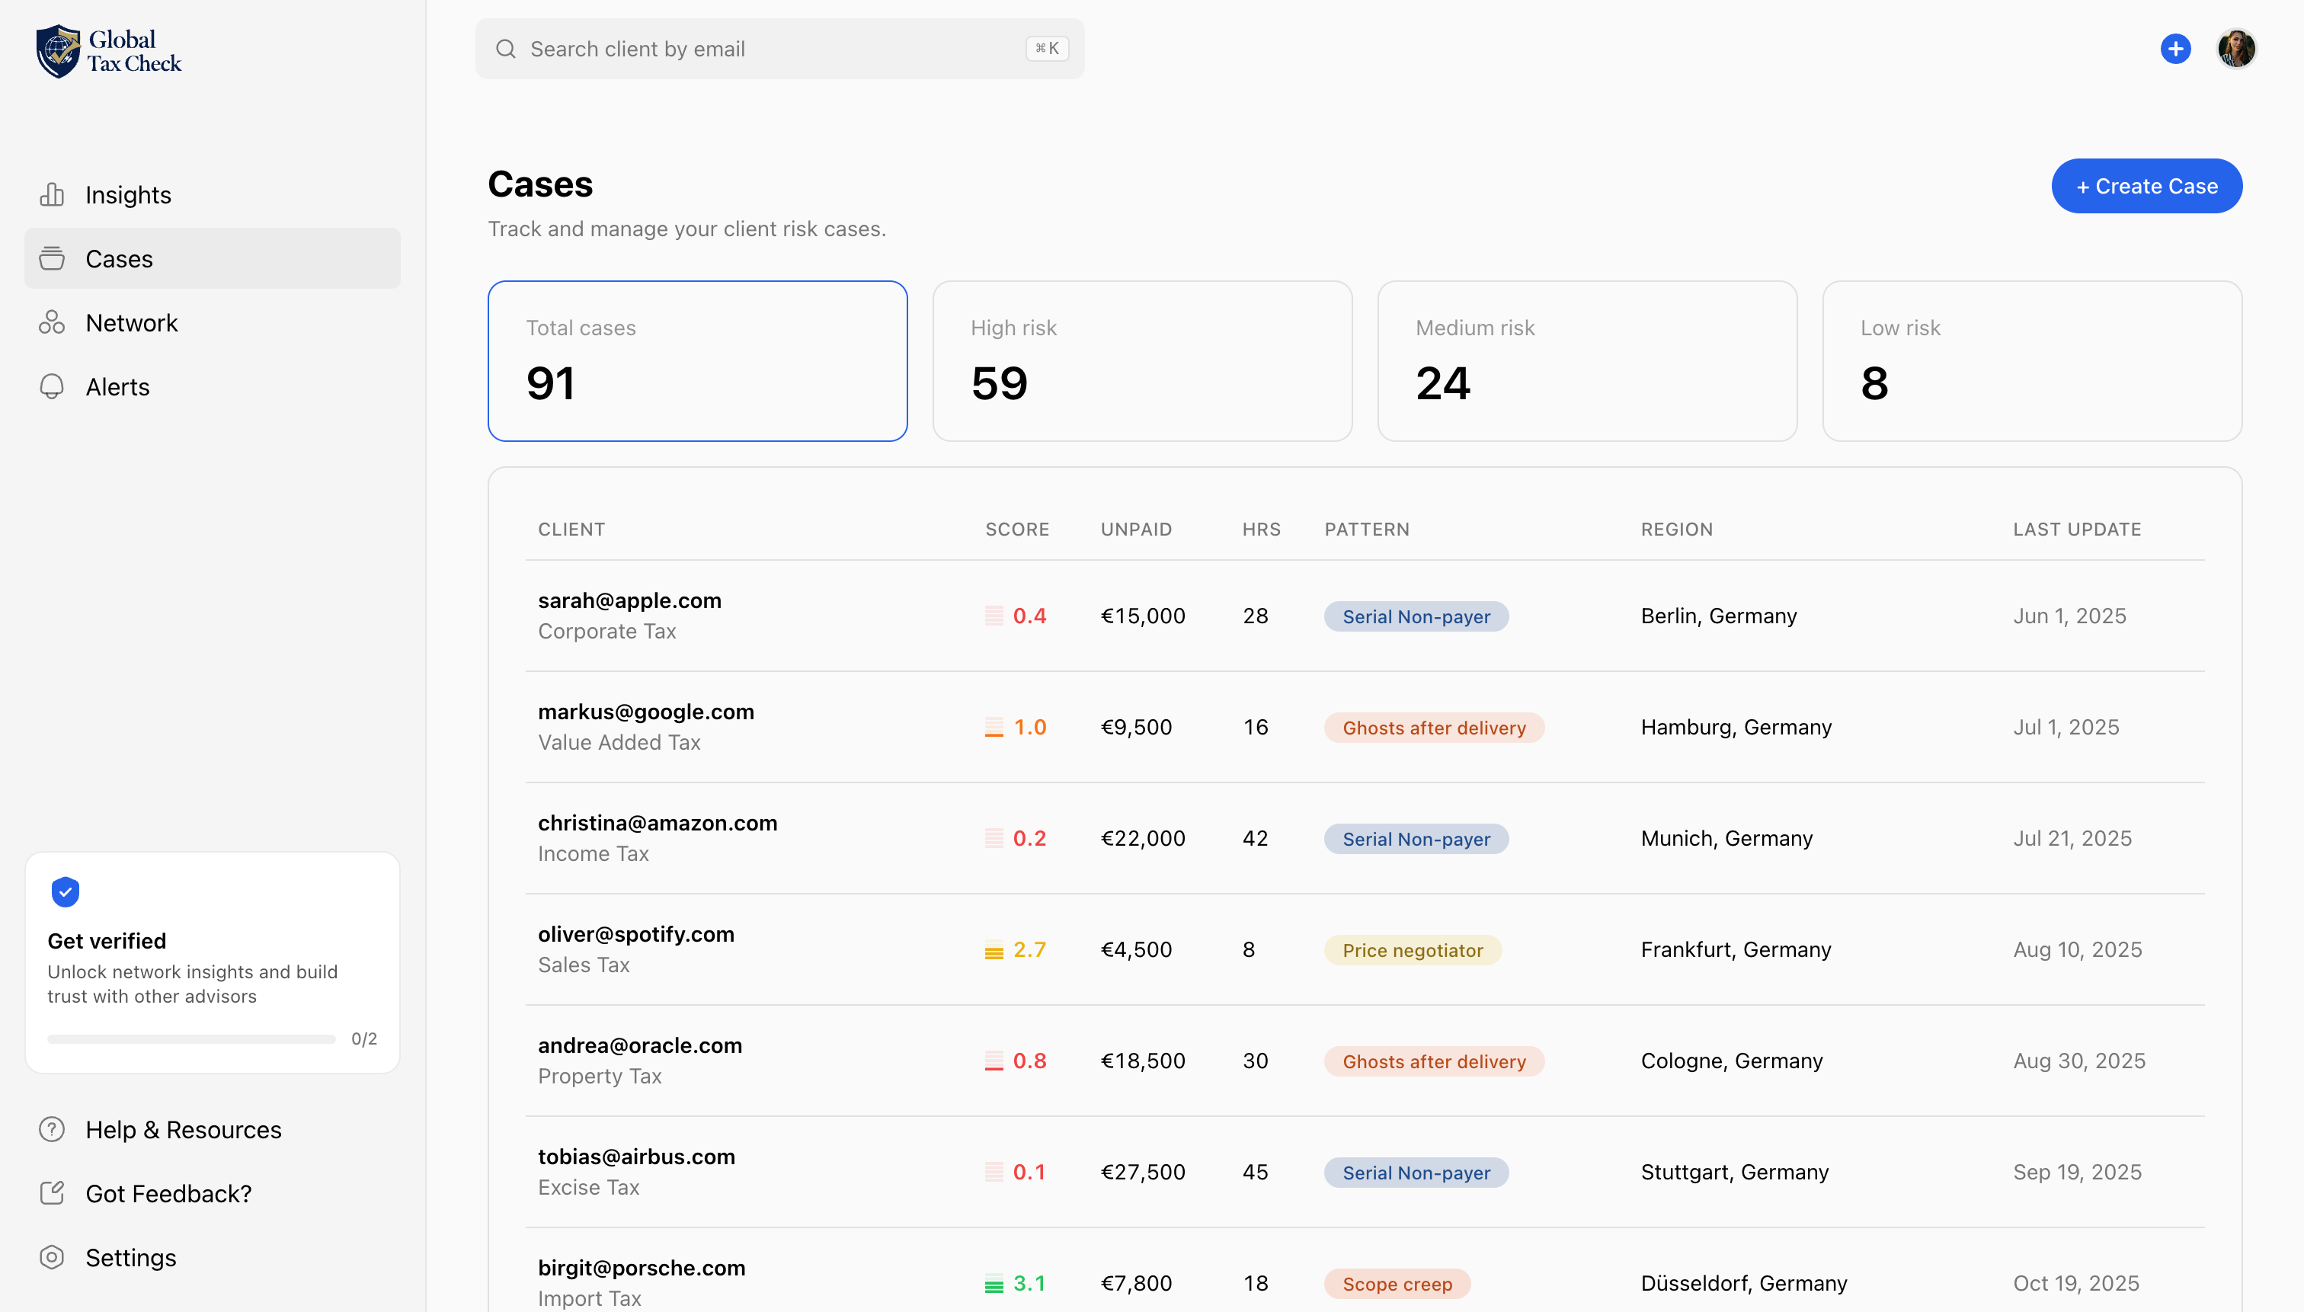
Task: Click the blue verified shield icon
Action: click(x=66, y=891)
